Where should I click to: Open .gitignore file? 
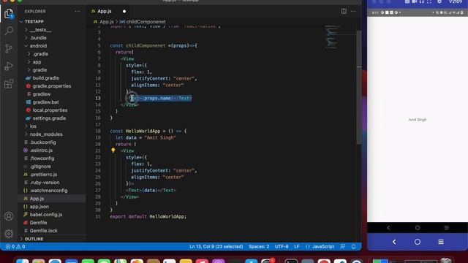pyautogui.click(x=40, y=167)
